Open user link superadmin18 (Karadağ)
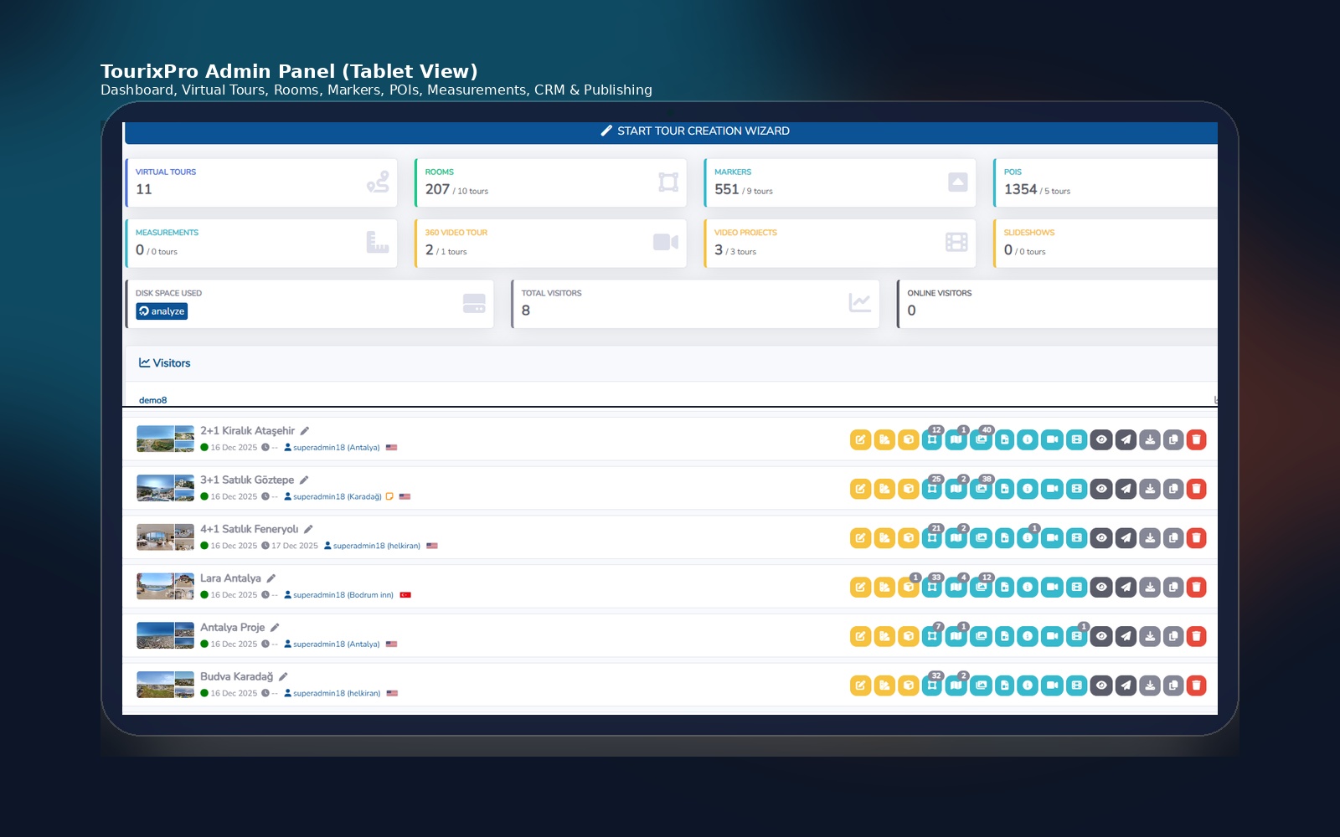The width and height of the screenshot is (1340, 837). click(x=337, y=497)
